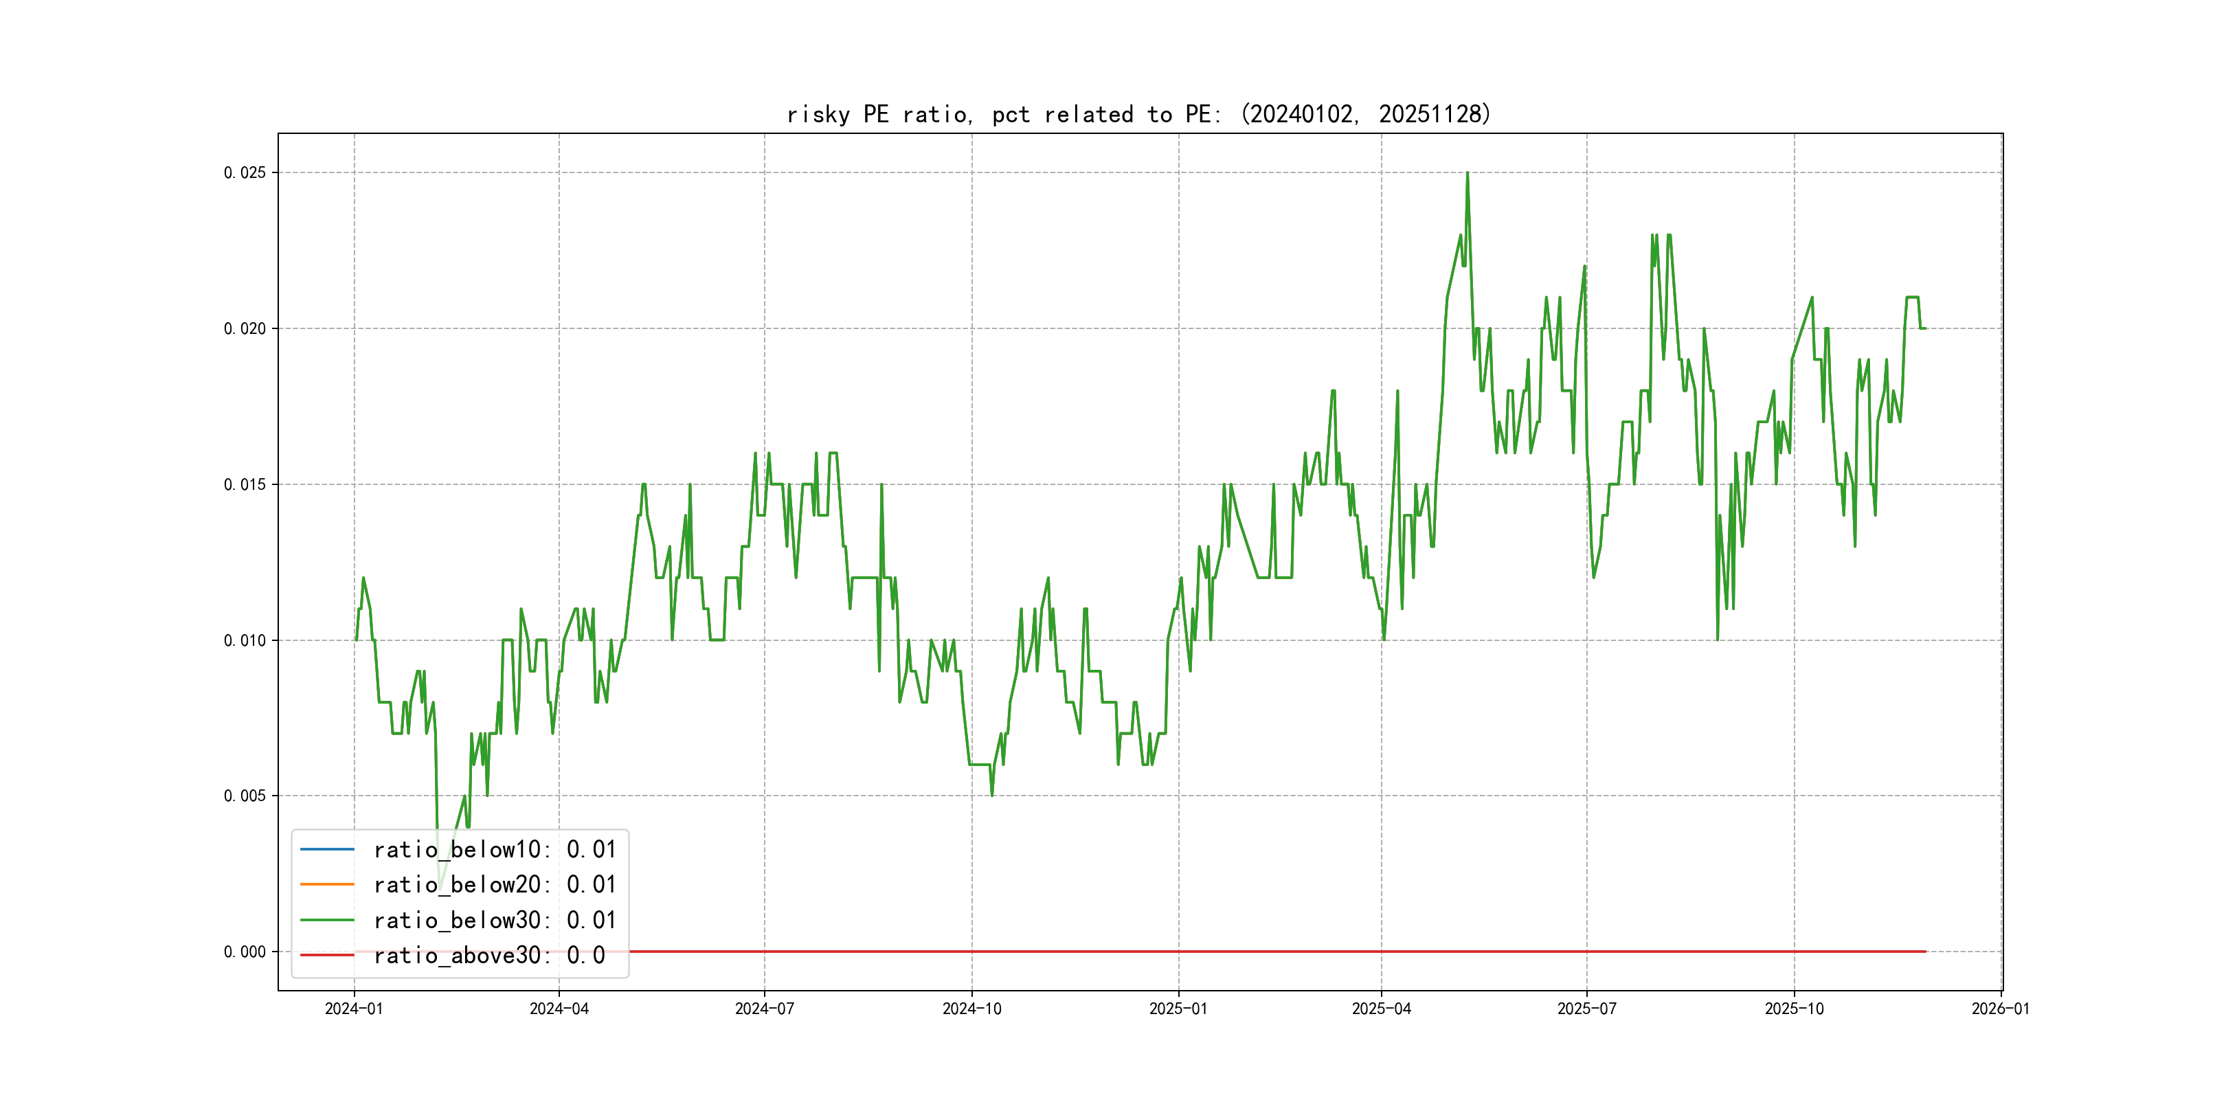Click the 2025-01 x-axis tick label

click(1178, 1009)
